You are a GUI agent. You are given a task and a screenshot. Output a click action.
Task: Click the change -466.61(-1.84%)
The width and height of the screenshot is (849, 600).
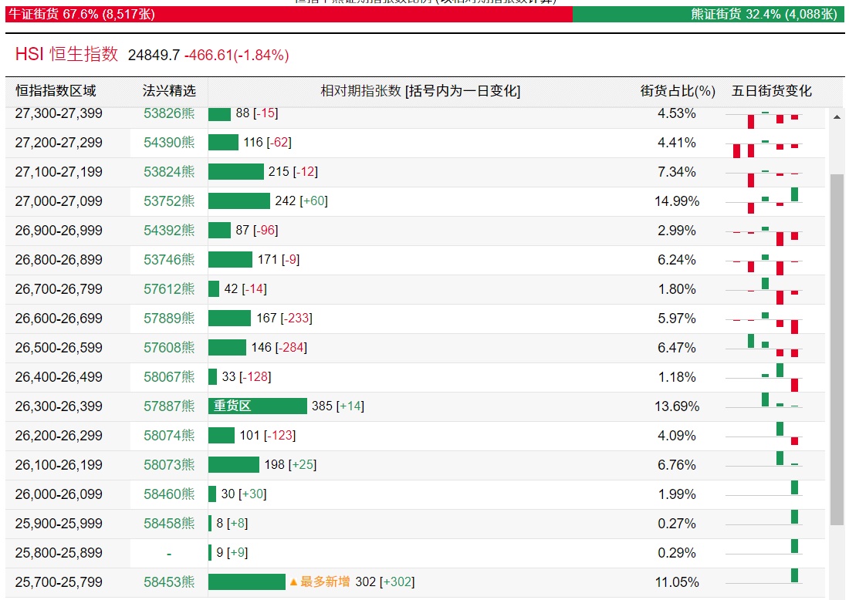(x=237, y=56)
